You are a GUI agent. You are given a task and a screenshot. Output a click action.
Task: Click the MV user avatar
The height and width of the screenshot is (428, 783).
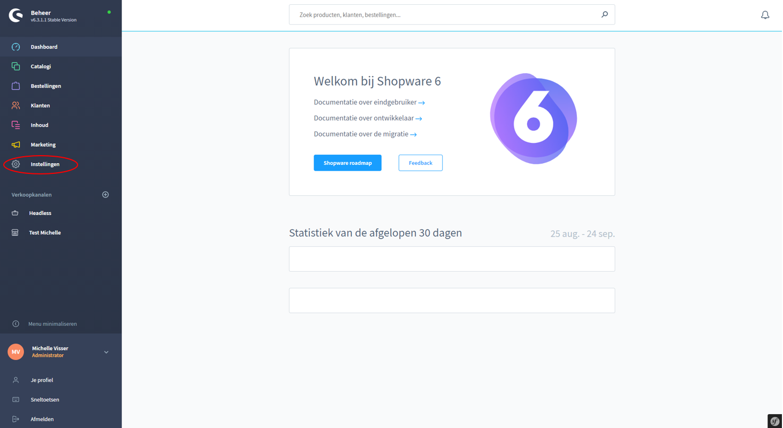pyautogui.click(x=16, y=352)
